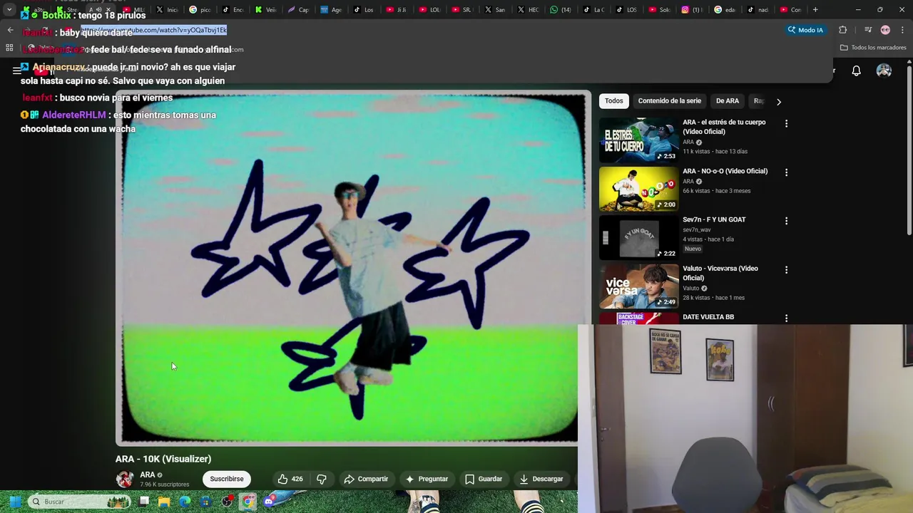The height and width of the screenshot is (513, 913).
Task: Click the Preguntar ask button
Action: [427, 479]
